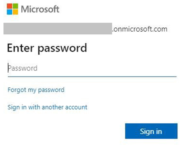The width and height of the screenshot is (181, 145).
Task: Click the 'Sign in' label on button
Action: point(151,131)
